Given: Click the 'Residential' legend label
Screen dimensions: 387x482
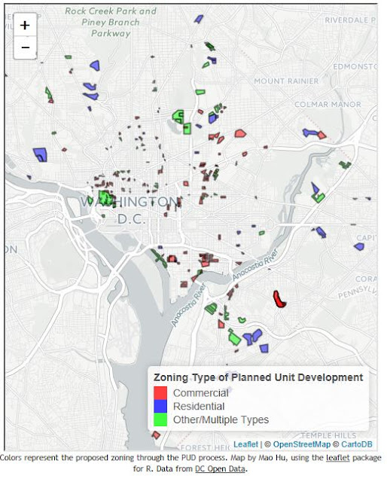Looking at the screenshot, I should pos(199,406).
